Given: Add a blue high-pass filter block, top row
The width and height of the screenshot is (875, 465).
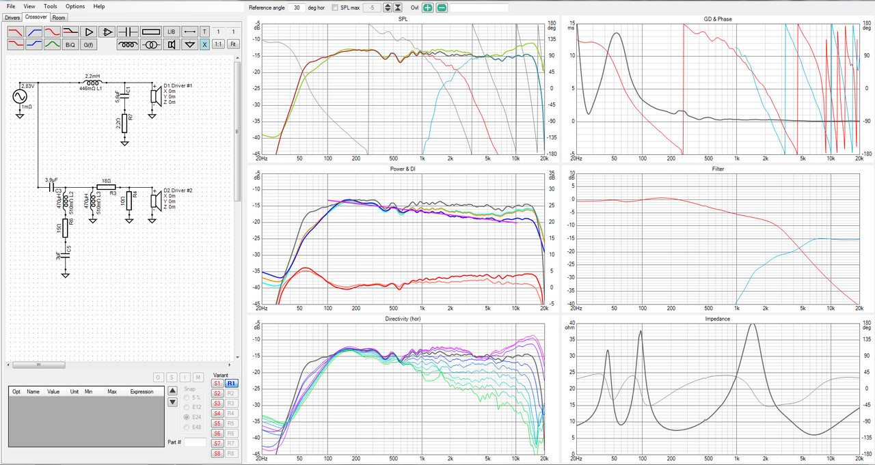Looking at the screenshot, I should [x=34, y=32].
